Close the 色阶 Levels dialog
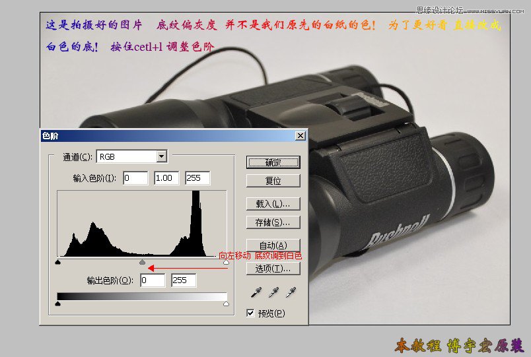The image size is (531, 357). tap(300, 136)
